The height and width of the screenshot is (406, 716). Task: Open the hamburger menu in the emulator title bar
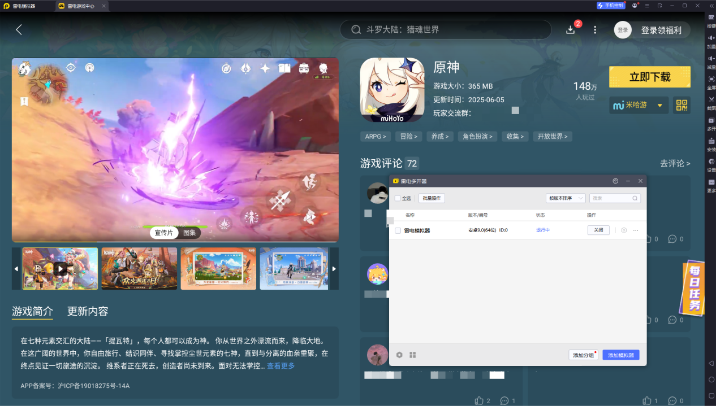click(648, 6)
